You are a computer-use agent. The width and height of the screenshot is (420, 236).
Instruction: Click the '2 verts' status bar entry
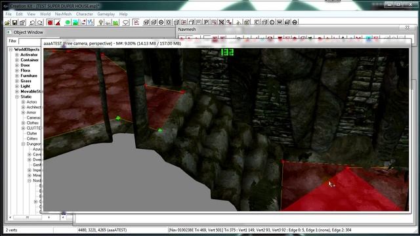11,230
